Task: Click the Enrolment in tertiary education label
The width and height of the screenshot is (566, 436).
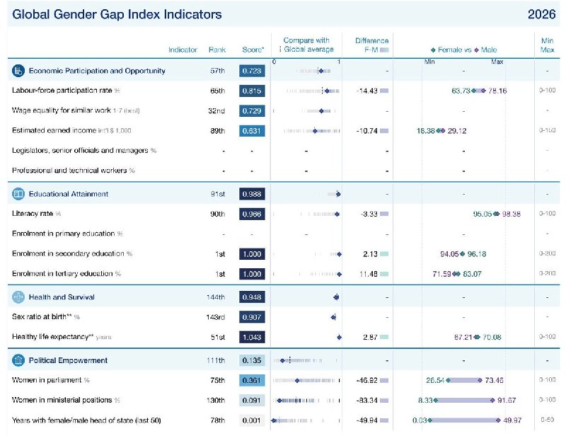Action: click(x=66, y=273)
